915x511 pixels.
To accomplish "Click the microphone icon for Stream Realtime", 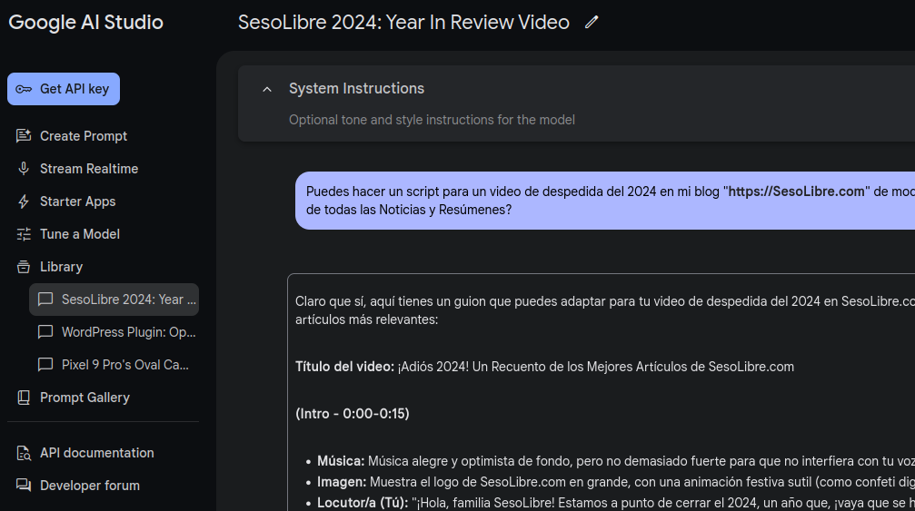I will (24, 169).
